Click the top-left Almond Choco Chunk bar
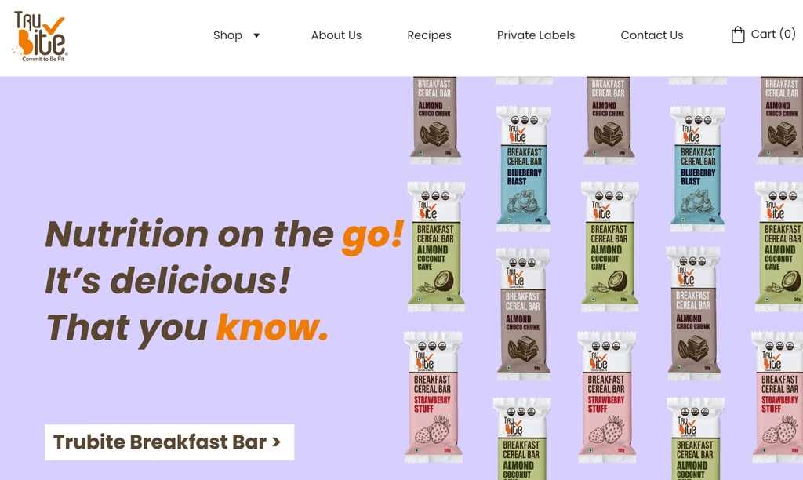This screenshot has width=803, height=480. pyautogui.click(x=434, y=120)
